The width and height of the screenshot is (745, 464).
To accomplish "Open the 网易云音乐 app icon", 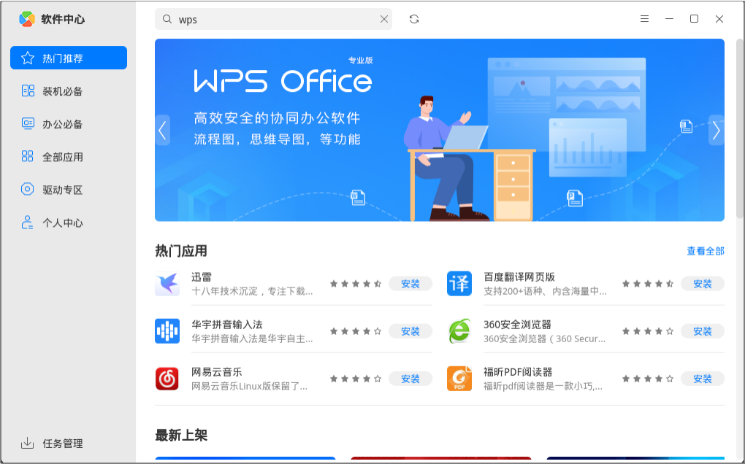I will pyautogui.click(x=167, y=378).
